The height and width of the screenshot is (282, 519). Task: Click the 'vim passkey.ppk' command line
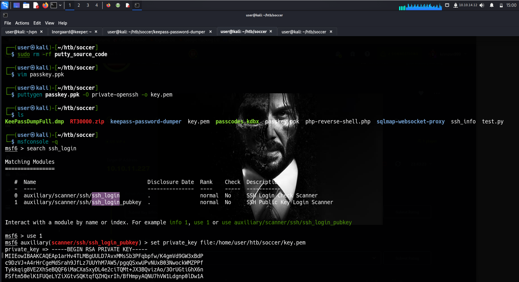[x=41, y=74]
